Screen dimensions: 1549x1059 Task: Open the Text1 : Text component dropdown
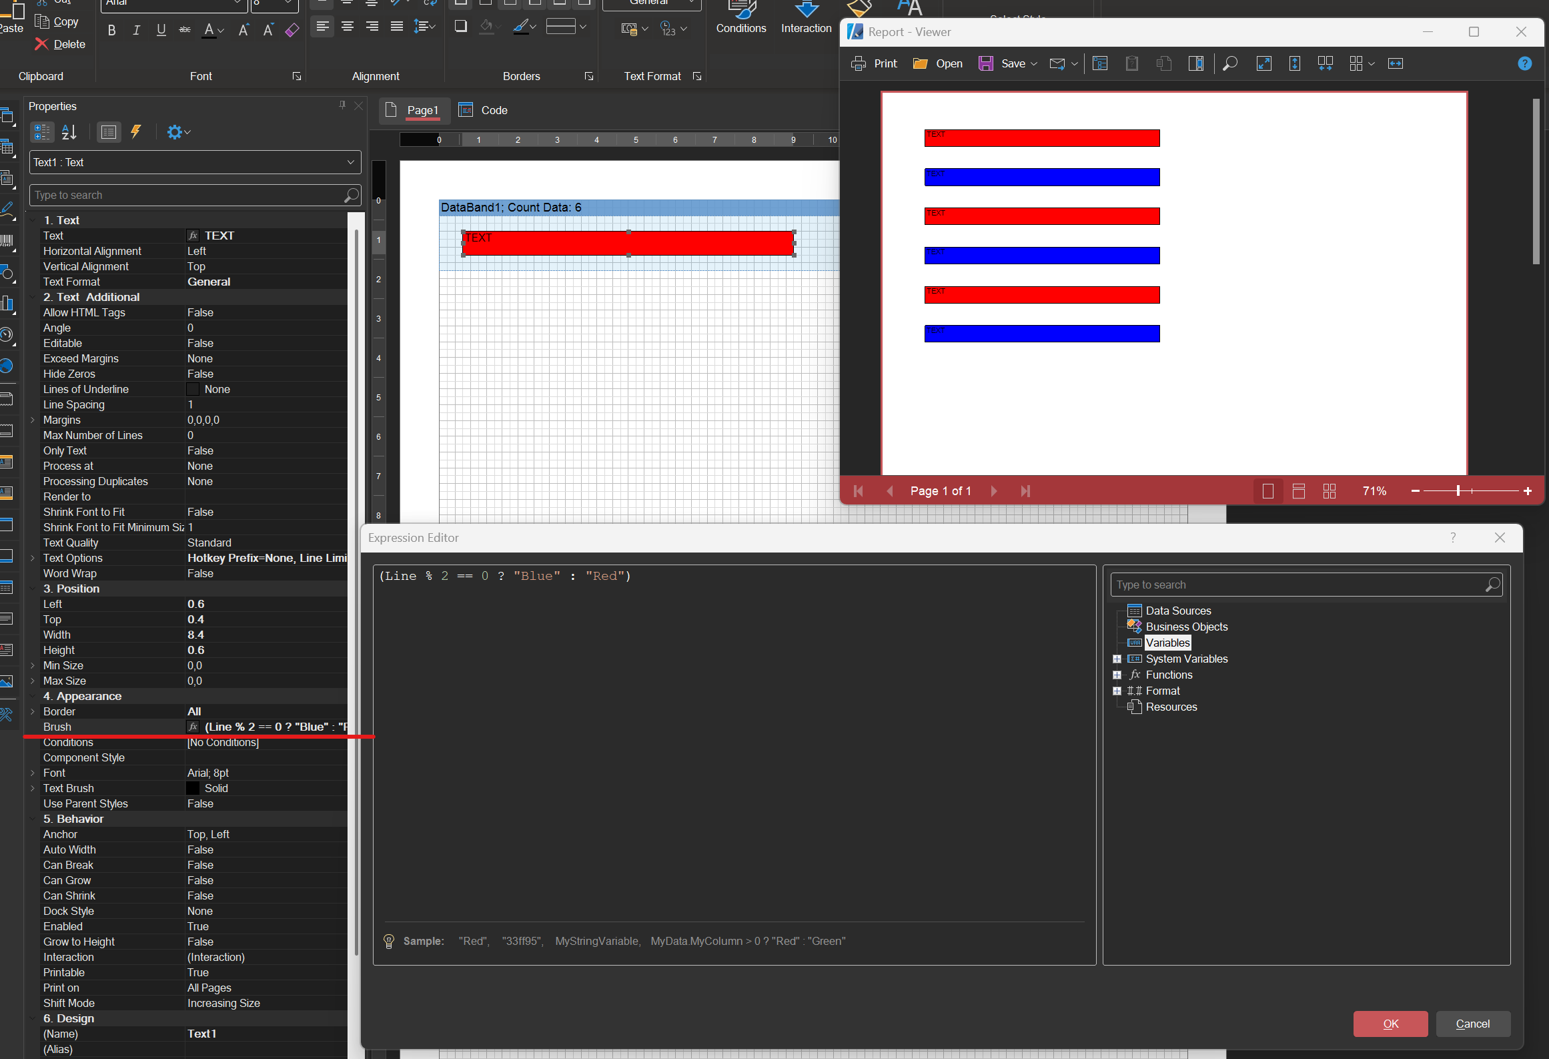[x=195, y=162]
